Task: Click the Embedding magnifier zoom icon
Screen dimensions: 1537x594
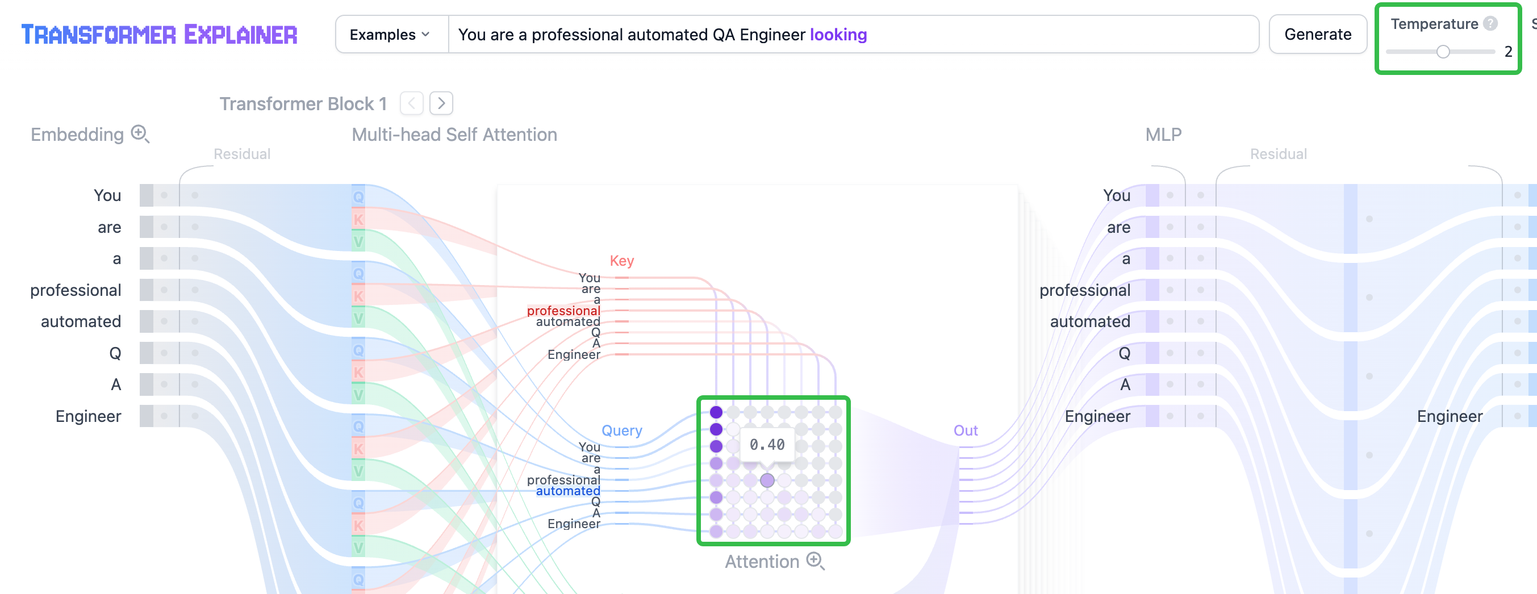Action: pos(140,134)
